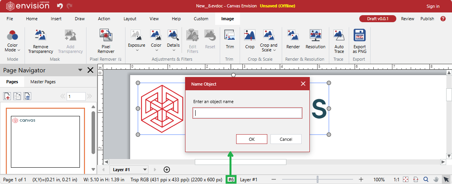Viewport: 452px width, 184px height.
Task: Click the fit page icon in status bar
Action: pyautogui.click(x=416, y=179)
